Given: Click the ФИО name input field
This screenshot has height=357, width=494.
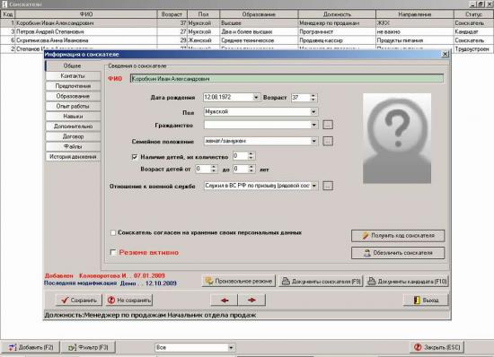Looking at the screenshot, I should (287, 79).
